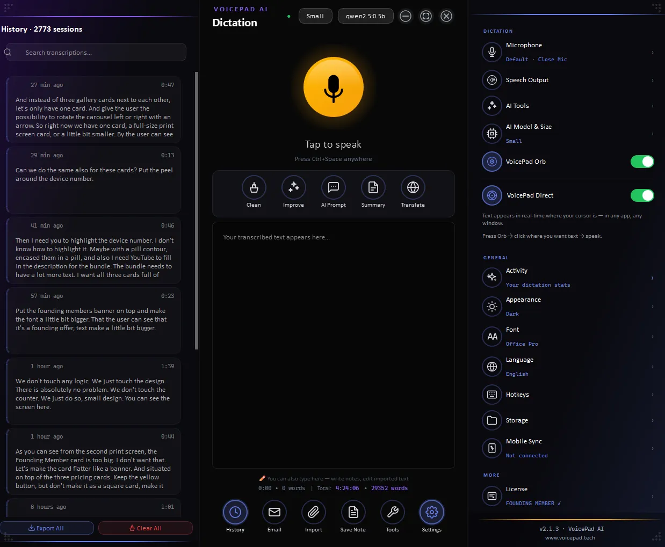Tap the yellow microphone speak button
This screenshot has height=547, width=665.
[333, 87]
